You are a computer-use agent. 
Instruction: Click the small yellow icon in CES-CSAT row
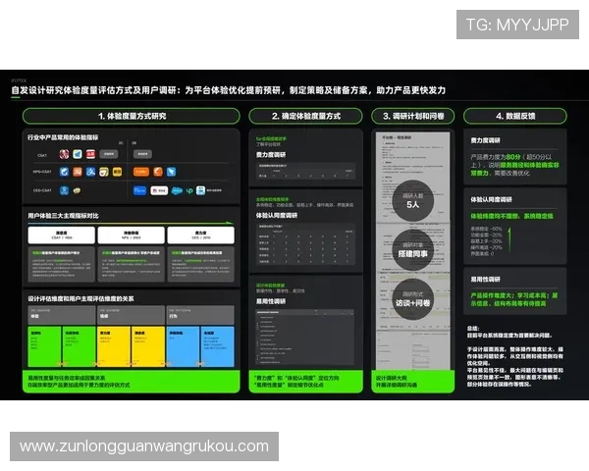pyautogui.click(x=77, y=190)
